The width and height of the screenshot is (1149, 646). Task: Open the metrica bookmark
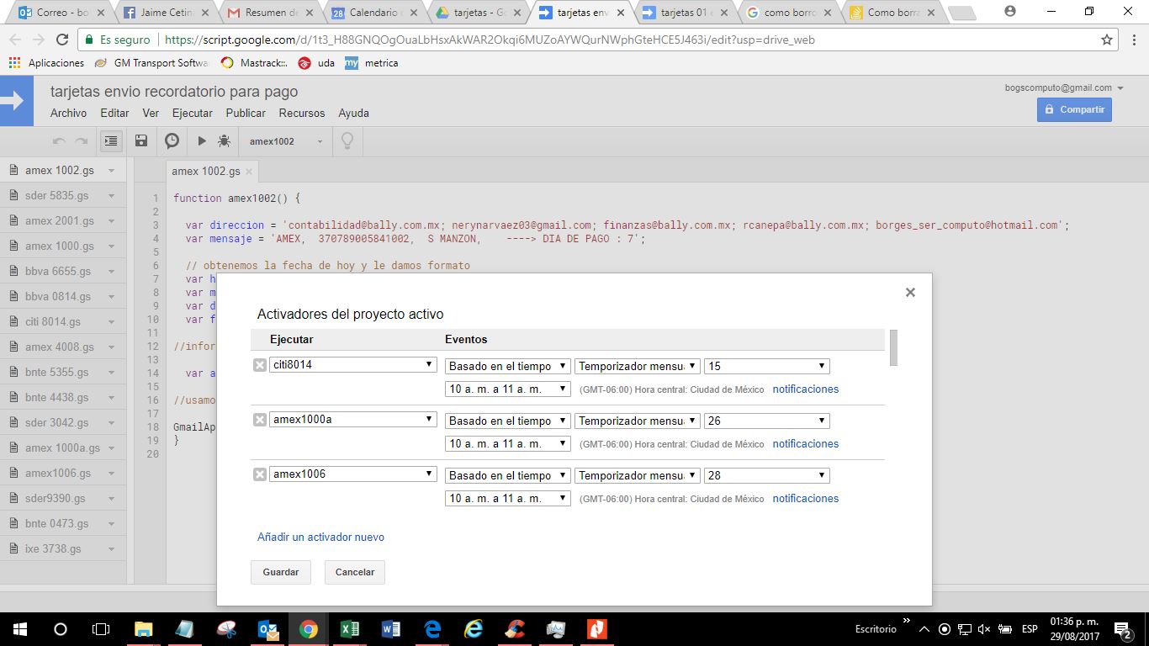[372, 63]
